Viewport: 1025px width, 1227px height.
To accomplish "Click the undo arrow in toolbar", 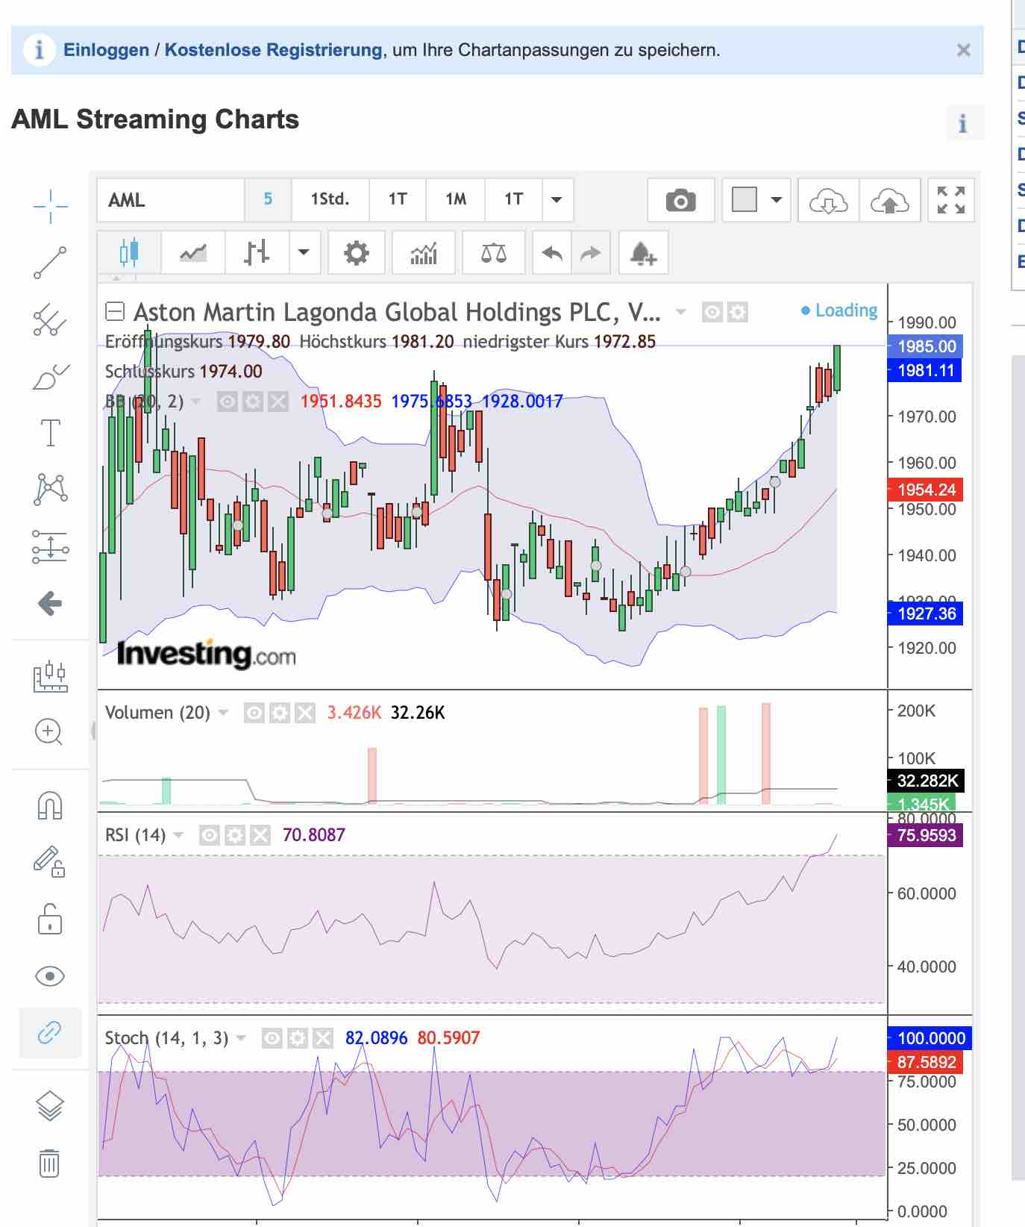I will click(552, 254).
